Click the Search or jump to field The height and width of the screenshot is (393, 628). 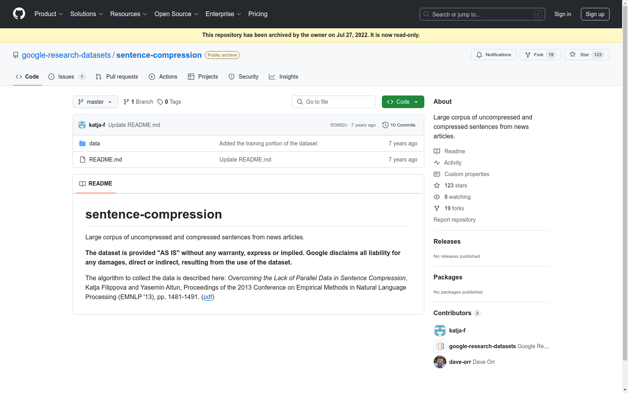click(x=482, y=14)
